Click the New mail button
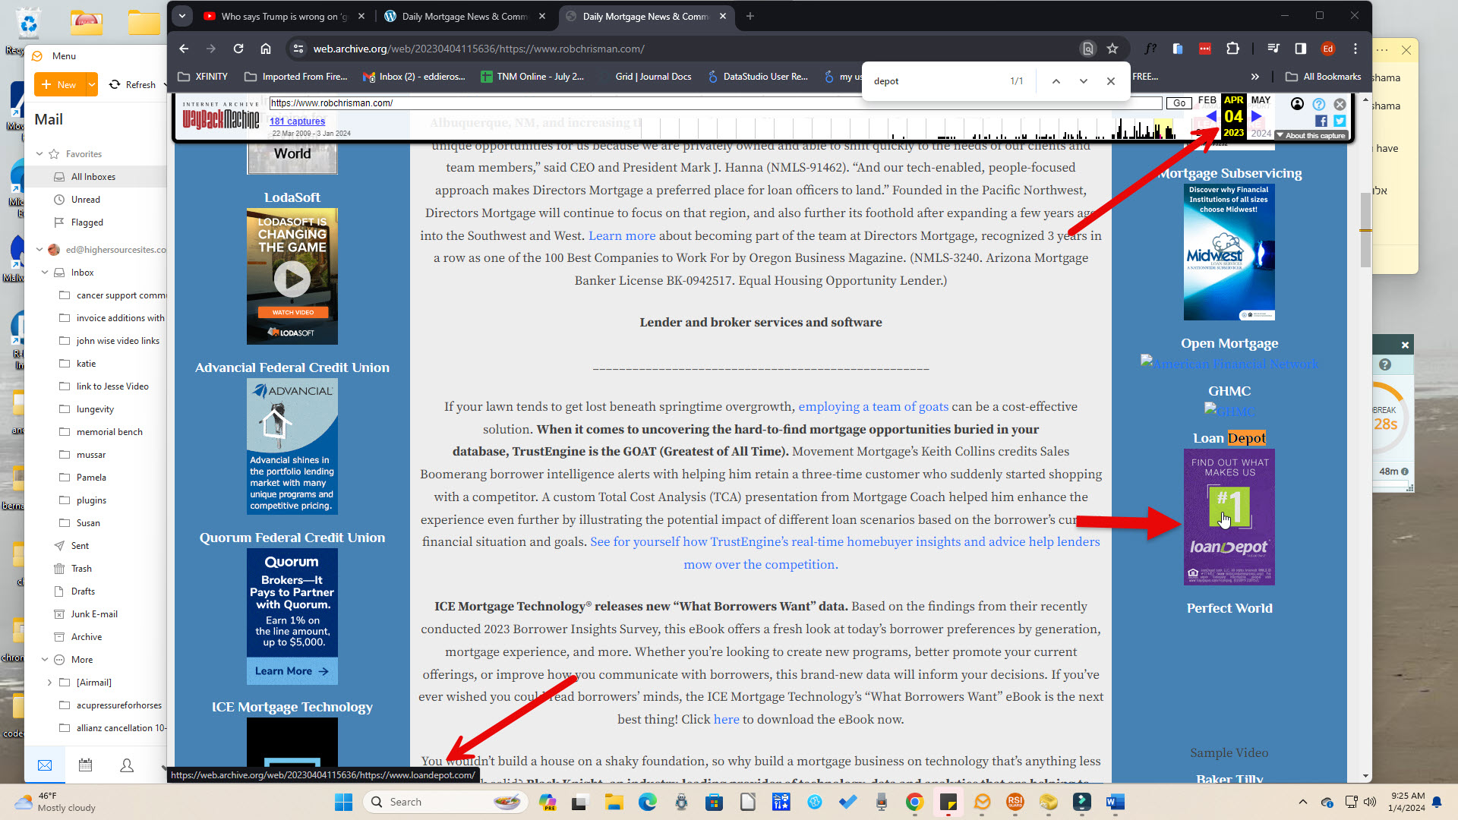 [59, 84]
